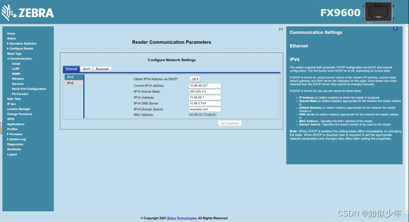Open Date Time settings
The image size is (409, 222).
pyautogui.click(x=14, y=99)
